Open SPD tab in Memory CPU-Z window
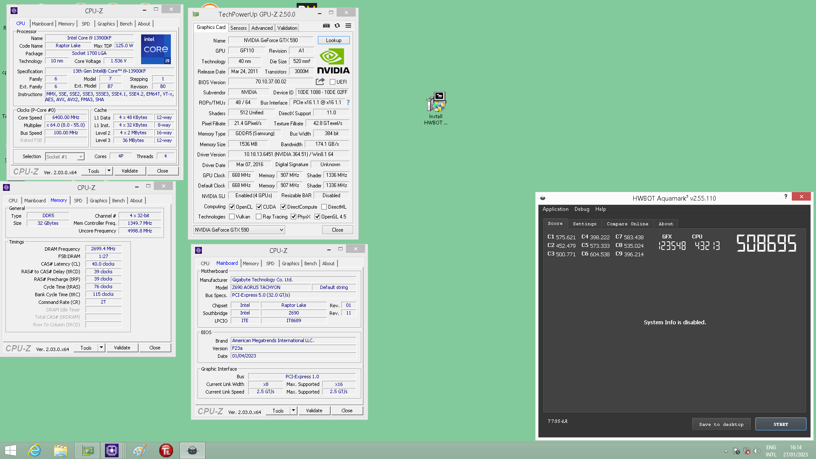Screen dimensions: 816x459 point(78,201)
